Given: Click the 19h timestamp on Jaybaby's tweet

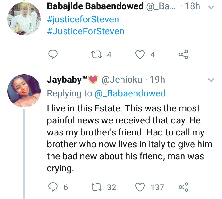Looking at the screenshot, I should (x=157, y=80).
